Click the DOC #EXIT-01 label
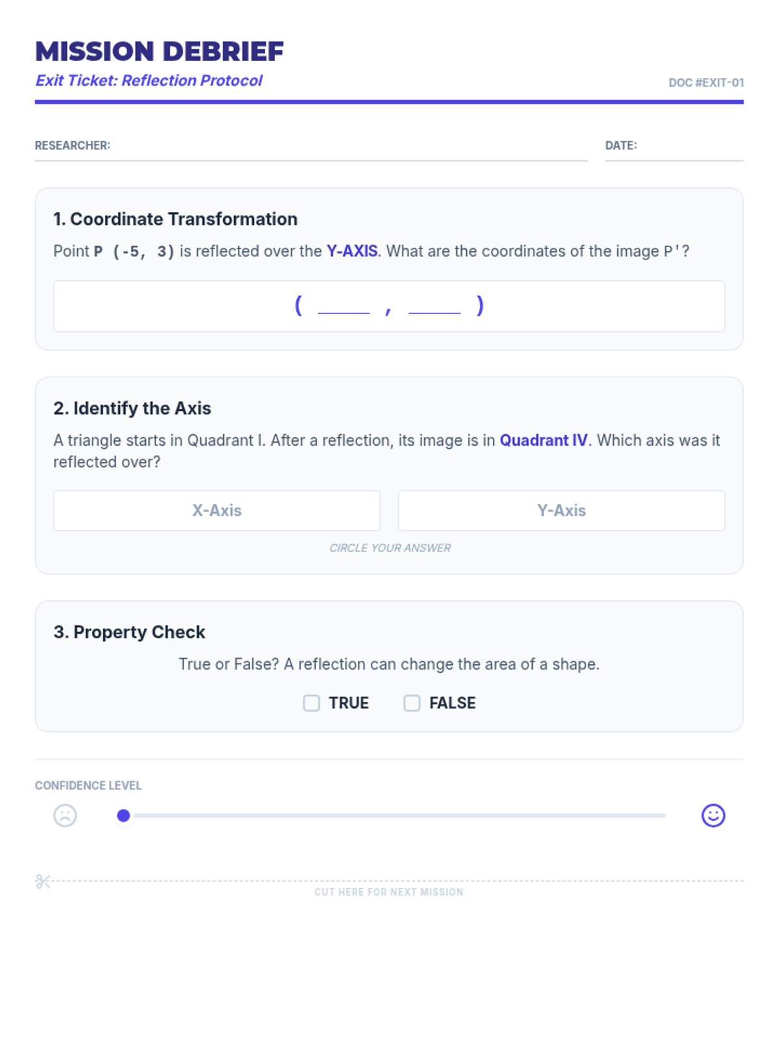This screenshot has height=1038, width=778. click(706, 83)
